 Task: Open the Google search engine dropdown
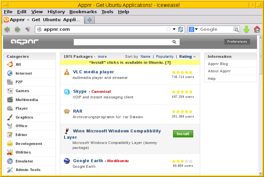point(193,29)
